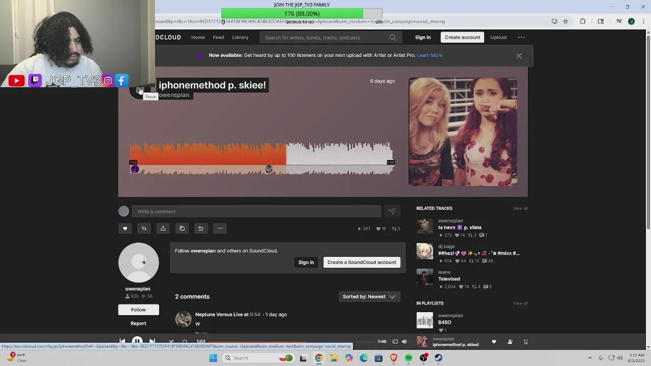Open Chrome media controls icon
This screenshot has height=366, width=651.
(x=619, y=21)
